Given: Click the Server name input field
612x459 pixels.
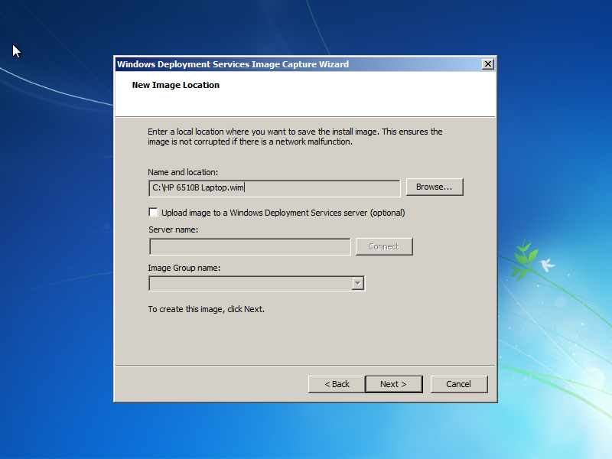Looking at the screenshot, I should click(250, 246).
